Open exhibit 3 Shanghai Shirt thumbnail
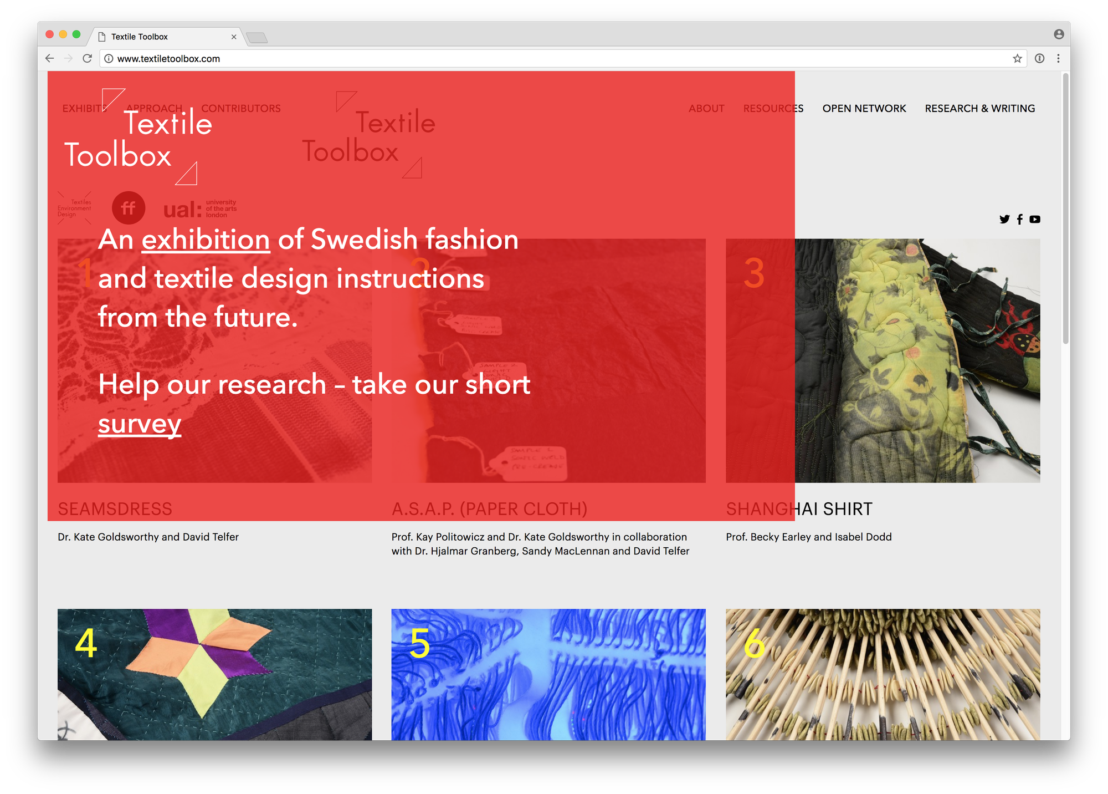 point(883,360)
